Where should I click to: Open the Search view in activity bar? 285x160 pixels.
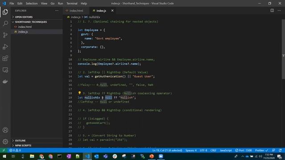click(5, 24)
